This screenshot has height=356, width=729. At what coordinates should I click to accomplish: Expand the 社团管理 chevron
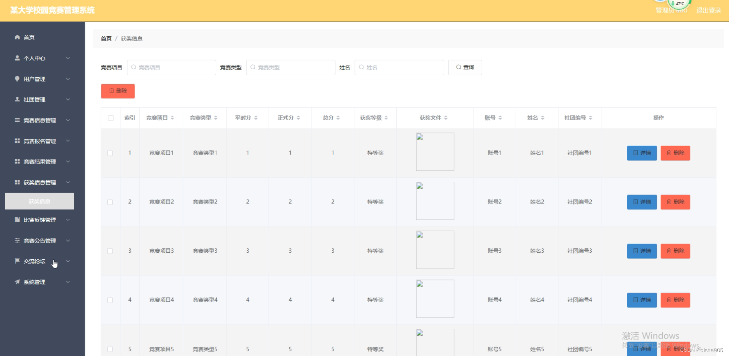68,99
